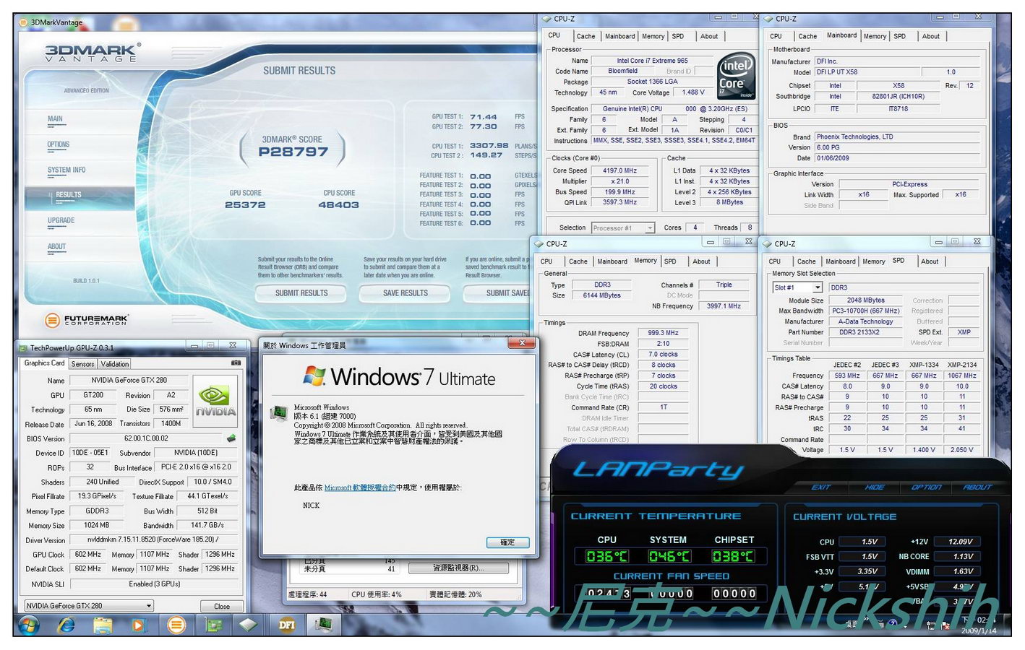Go to MAIN in 3DMark Vantage sidebar
Screen dimensions: 1025x650
click(55, 119)
